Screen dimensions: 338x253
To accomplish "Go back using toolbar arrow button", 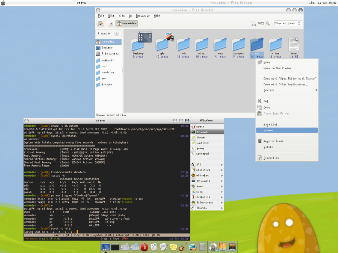I will point(111,24).
